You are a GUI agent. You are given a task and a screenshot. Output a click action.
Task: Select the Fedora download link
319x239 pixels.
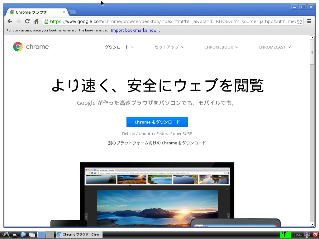163,134
